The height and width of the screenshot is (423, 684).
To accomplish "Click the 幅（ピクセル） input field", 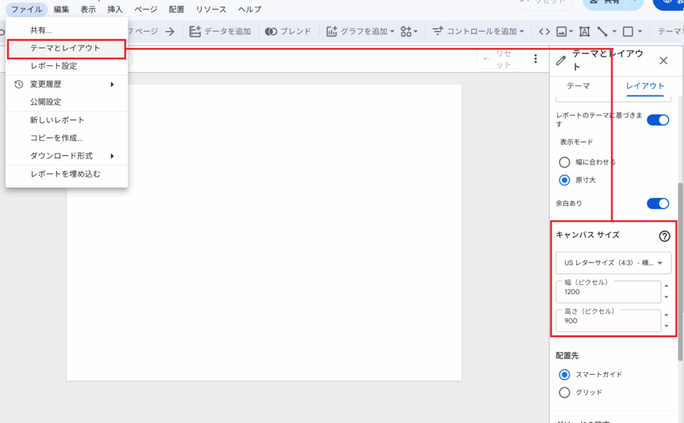I will [x=609, y=291].
